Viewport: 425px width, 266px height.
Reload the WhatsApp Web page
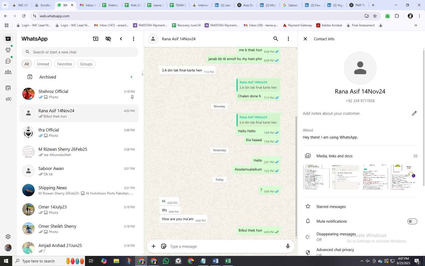click(24, 16)
